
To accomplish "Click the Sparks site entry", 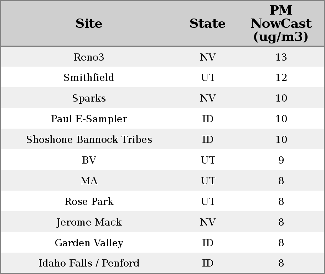I will point(89,98).
